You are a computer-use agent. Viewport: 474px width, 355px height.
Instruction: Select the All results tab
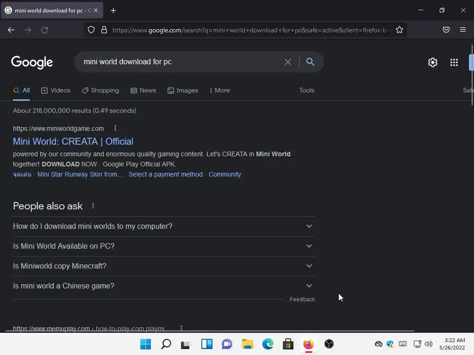pyautogui.click(x=21, y=90)
